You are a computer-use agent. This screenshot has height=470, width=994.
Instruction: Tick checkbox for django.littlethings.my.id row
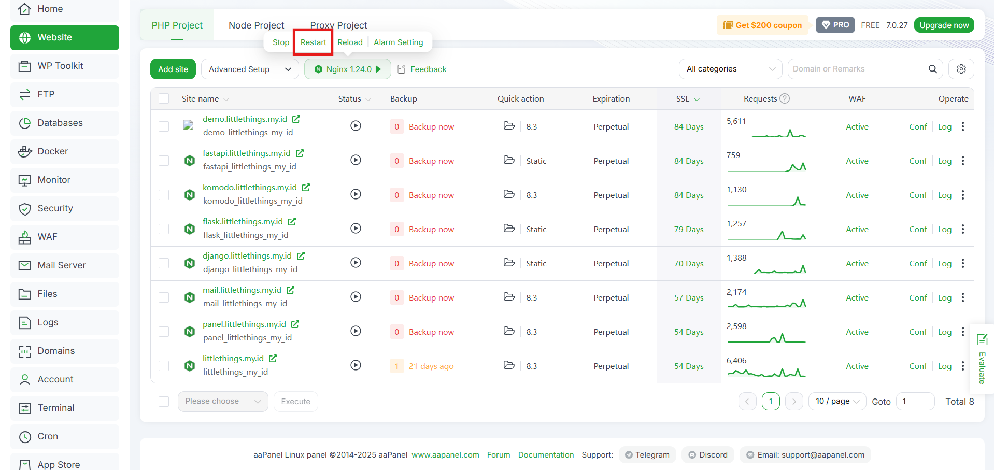[164, 263]
